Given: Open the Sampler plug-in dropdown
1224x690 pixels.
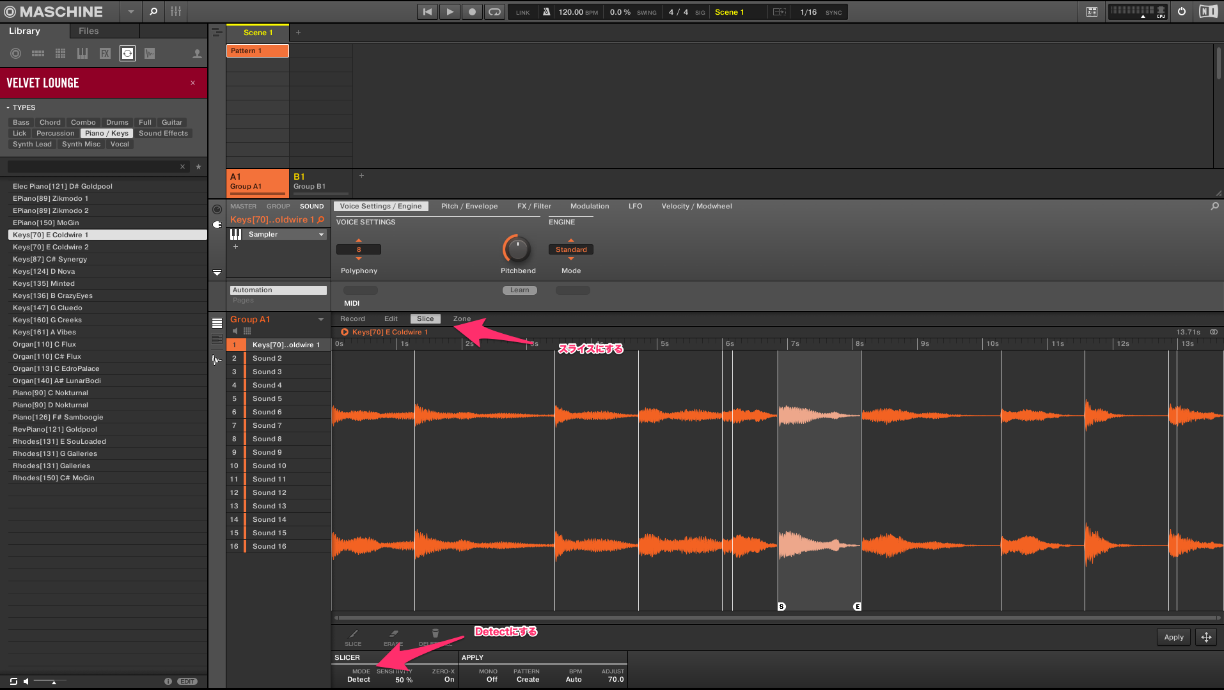Looking at the screenshot, I should 321,235.
